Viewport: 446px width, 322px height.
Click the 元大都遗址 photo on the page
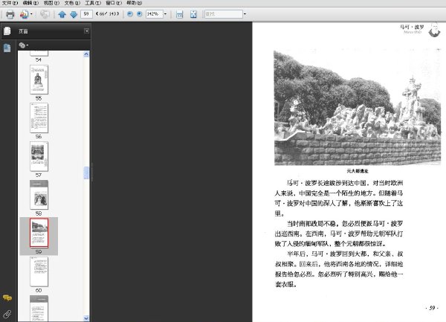coord(358,108)
